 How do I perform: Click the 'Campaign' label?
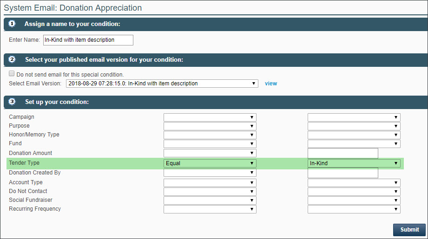pyautogui.click(x=21, y=117)
